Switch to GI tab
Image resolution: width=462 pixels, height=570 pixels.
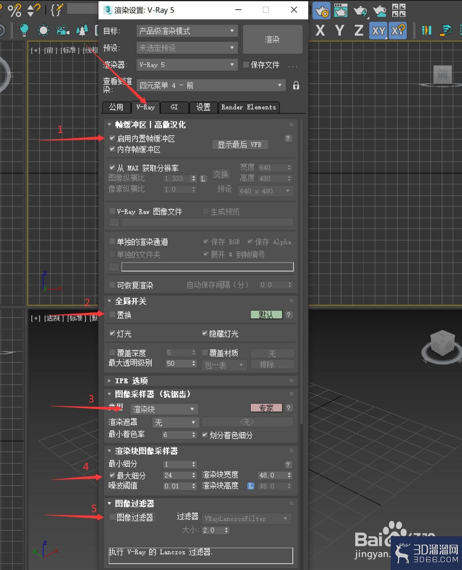(x=174, y=107)
